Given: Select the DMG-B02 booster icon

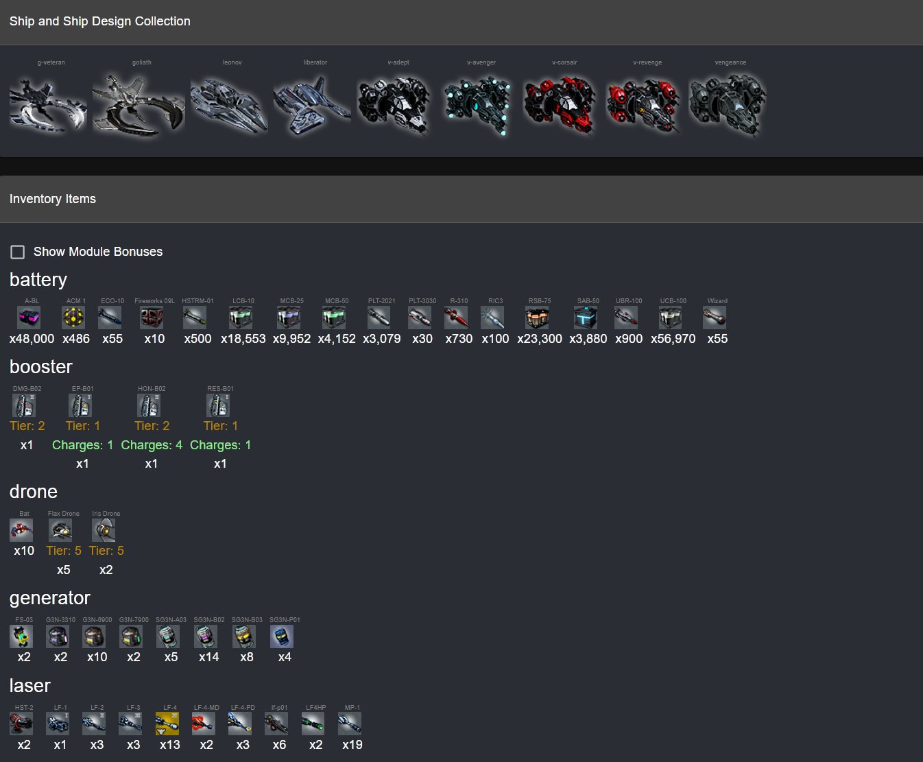Looking at the screenshot, I should point(24,405).
